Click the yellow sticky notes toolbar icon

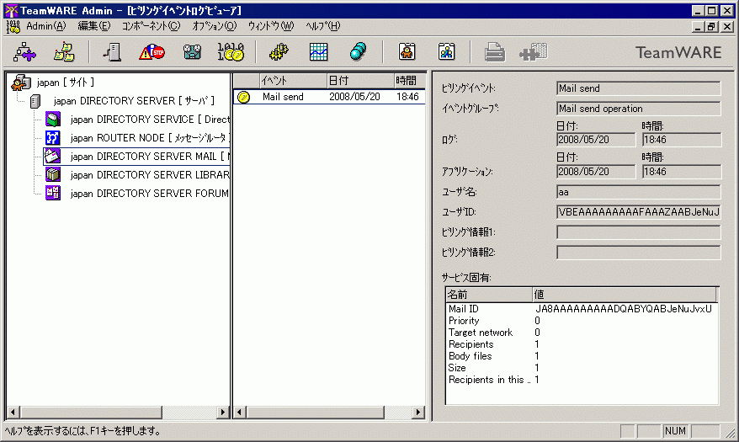coord(64,52)
